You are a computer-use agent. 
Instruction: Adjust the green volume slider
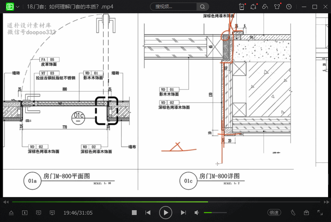click(215, 213)
